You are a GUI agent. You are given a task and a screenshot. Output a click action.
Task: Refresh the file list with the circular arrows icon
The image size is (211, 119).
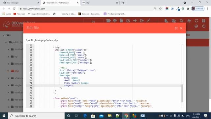(x=196, y=21)
